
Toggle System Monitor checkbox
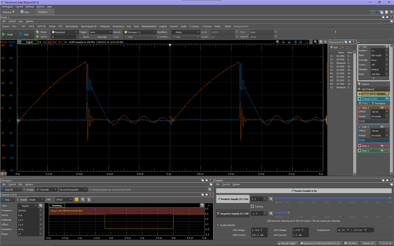218,225
